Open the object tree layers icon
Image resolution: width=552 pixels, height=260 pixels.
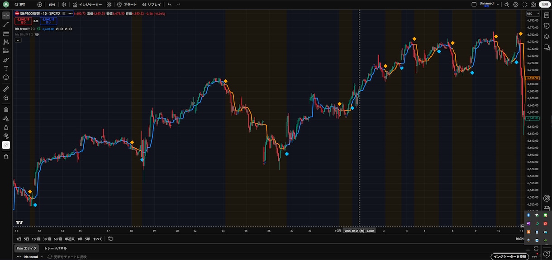[547, 37]
